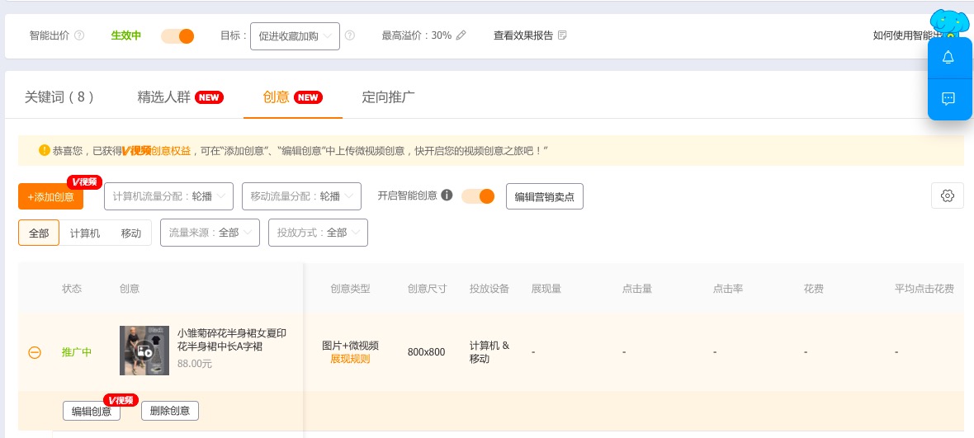
Task: Open the 查看效果报告 link
Action: (529, 35)
